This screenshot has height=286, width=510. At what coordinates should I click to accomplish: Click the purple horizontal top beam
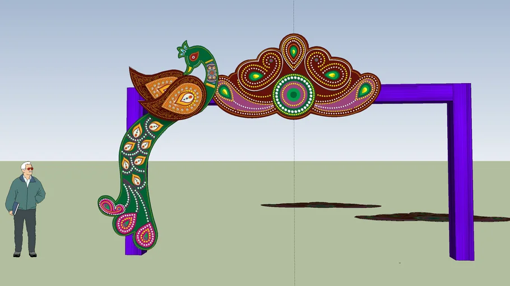point(415,93)
